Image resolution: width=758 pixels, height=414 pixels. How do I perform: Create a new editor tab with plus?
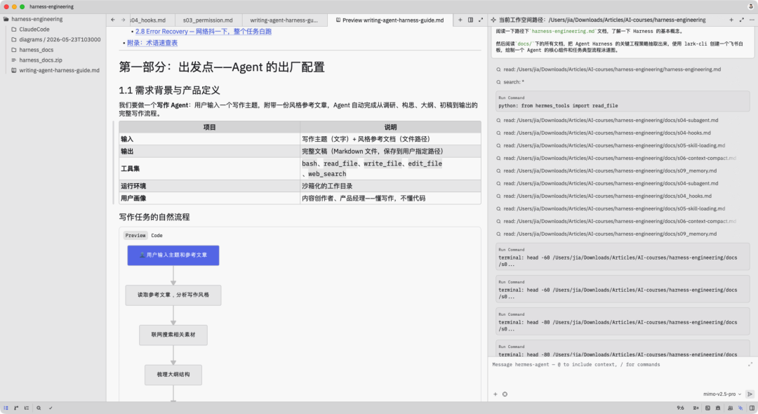(x=460, y=20)
